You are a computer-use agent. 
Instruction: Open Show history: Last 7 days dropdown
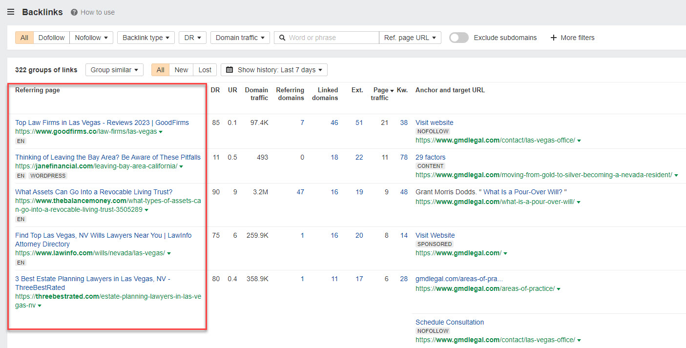click(274, 70)
